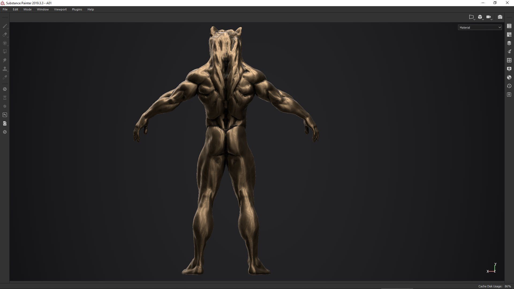
Task: Open the Shelf grid panel
Action: 509,60
